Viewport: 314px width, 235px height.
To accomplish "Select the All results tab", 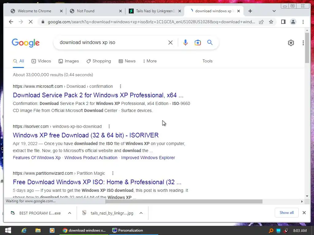I will point(18,61).
